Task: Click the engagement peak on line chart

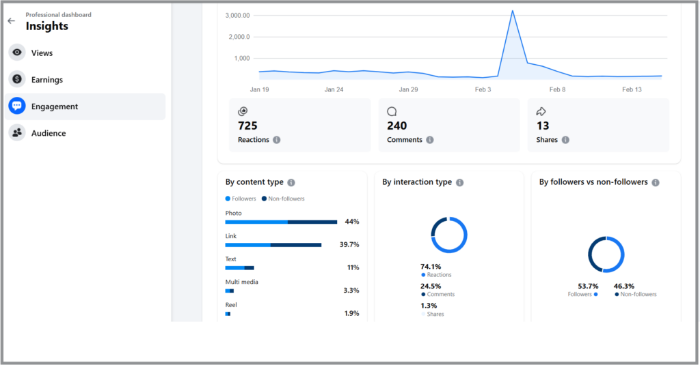Action: [512, 11]
